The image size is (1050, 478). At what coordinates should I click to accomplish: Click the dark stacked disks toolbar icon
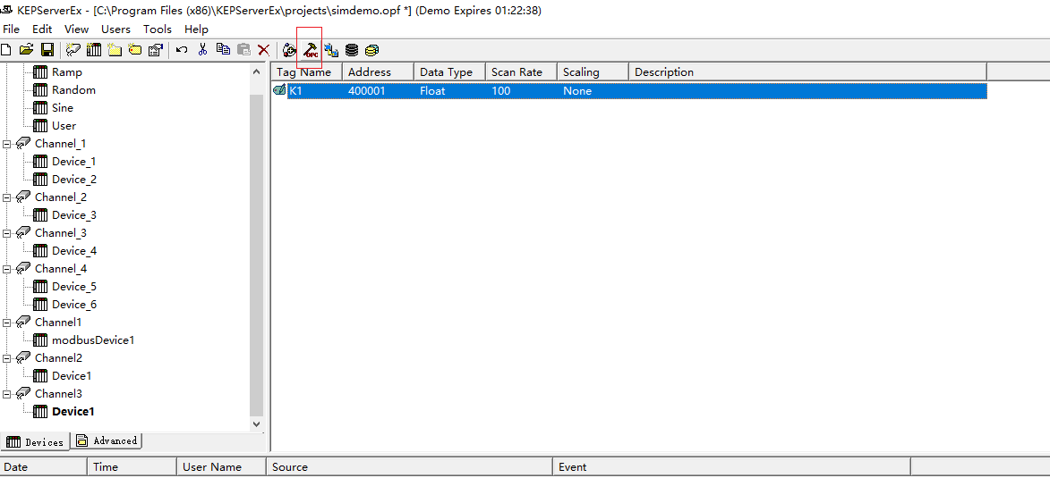tap(352, 49)
